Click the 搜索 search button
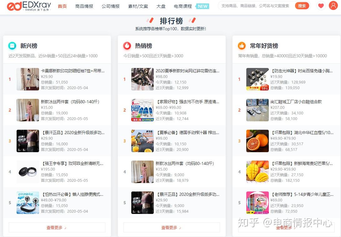 click(301, 6)
